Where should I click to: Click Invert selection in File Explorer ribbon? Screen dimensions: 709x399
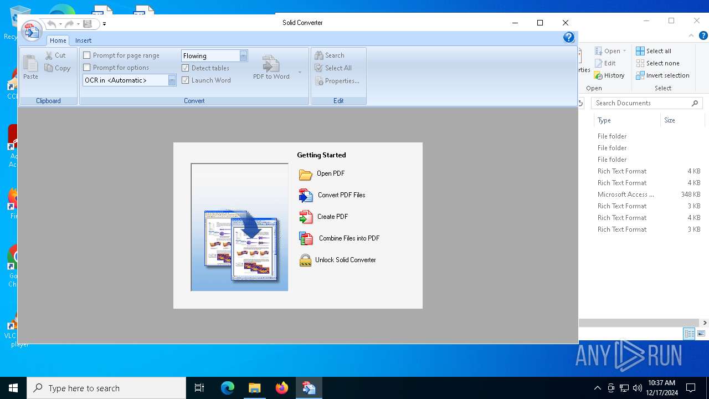click(x=662, y=75)
